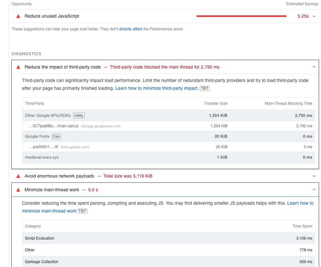321x267 pixels.
Task: Click TBT badge after main-thread work link
Action: [x=82, y=211]
